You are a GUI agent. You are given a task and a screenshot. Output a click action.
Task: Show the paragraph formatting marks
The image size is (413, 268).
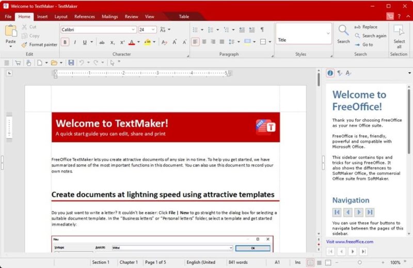pyautogui.click(x=262, y=30)
